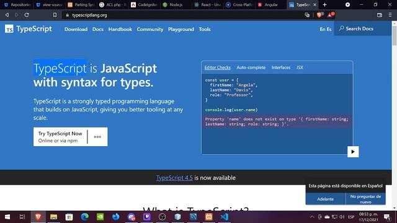
Task: Open the Brave wallet icon in toolbar
Action: [379, 15]
